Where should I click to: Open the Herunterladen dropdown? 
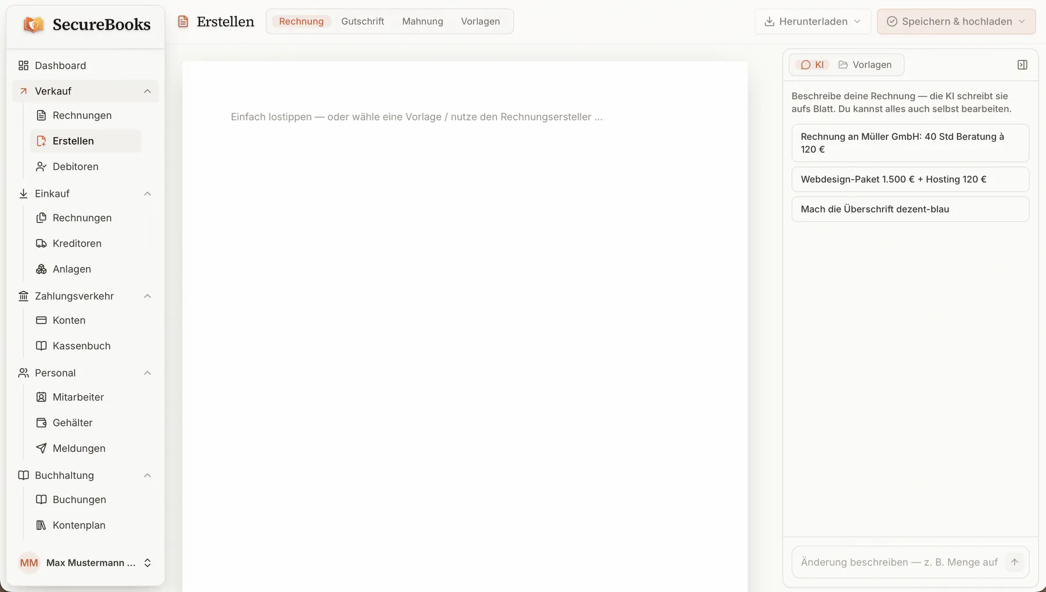[813, 21]
